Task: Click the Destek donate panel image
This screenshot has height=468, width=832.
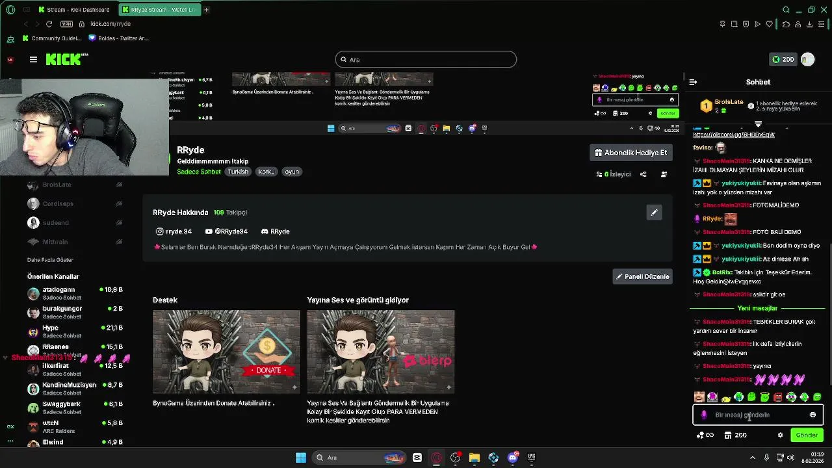Action: [x=226, y=352]
